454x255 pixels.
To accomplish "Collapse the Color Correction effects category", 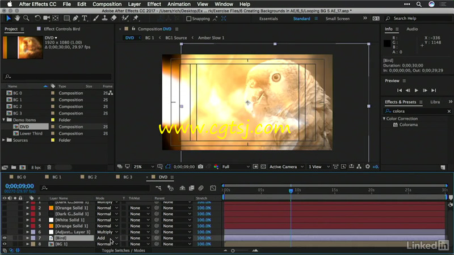I will tap(384, 118).
